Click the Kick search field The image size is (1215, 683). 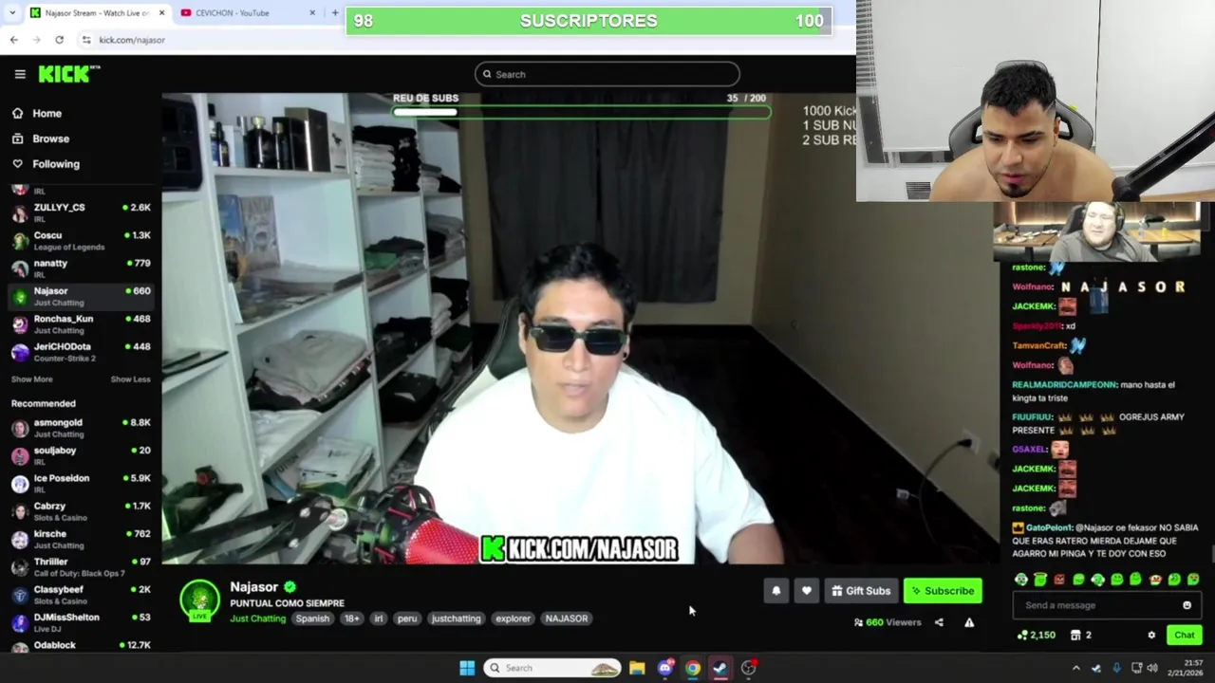click(607, 74)
